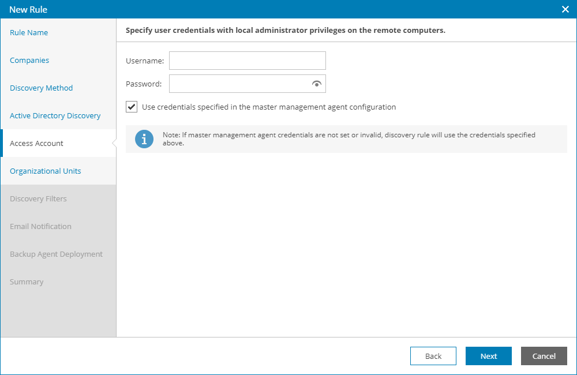Show password with the eye icon

316,84
